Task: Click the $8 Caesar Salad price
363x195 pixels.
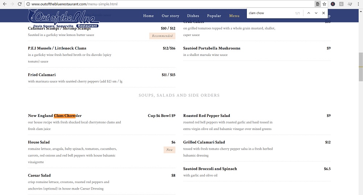Action: pos(173,175)
